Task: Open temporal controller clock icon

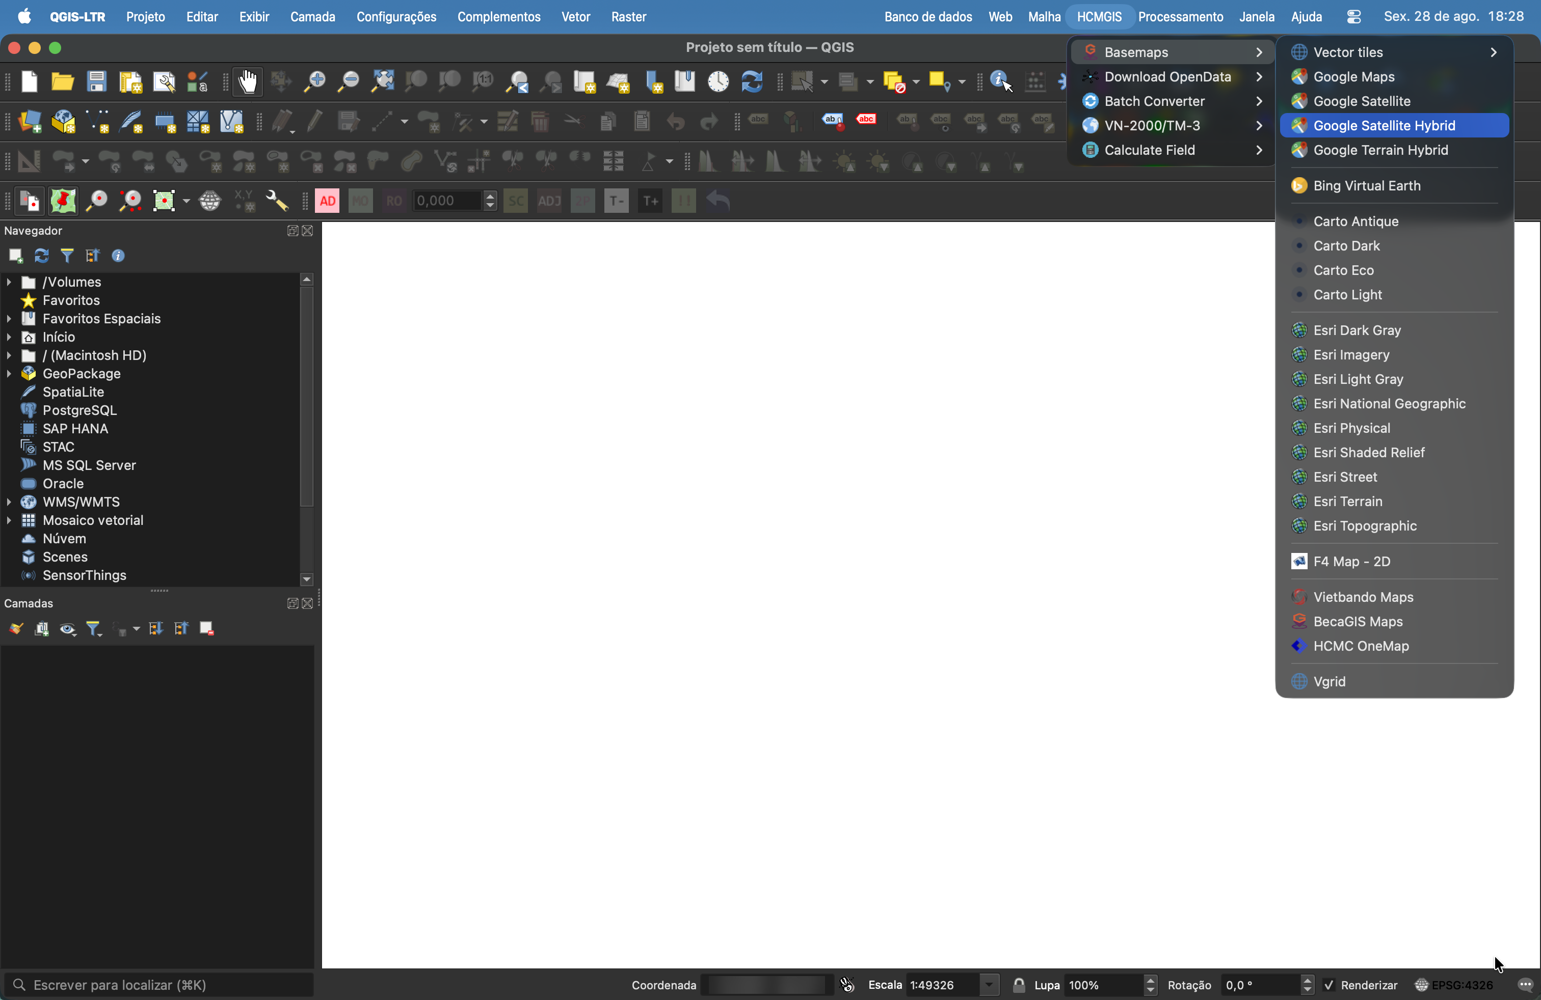Action: [x=718, y=82]
